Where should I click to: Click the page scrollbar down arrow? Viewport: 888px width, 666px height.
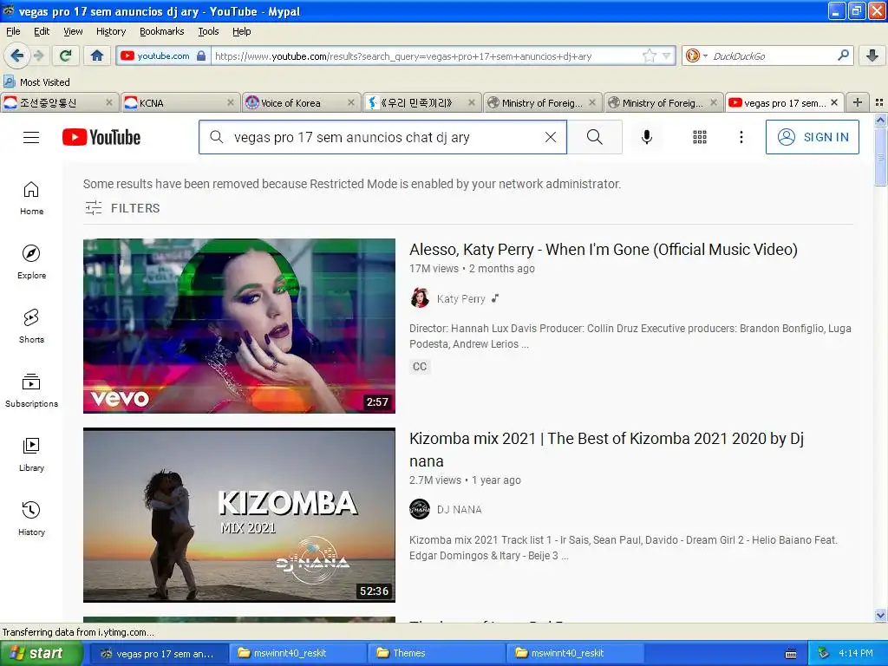click(881, 615)
